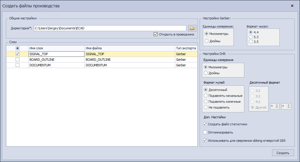
Task: Click the Тип экспорта column header
Action: pyautogui.click(x=186, y=48)
